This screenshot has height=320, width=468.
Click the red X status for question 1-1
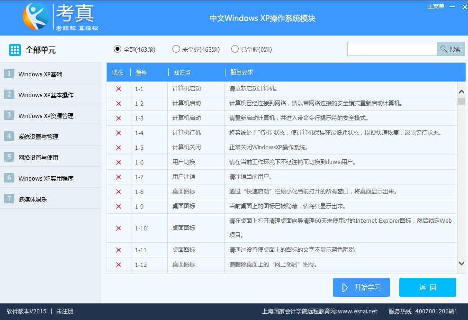pyautogui.click(x=118, y=89)
